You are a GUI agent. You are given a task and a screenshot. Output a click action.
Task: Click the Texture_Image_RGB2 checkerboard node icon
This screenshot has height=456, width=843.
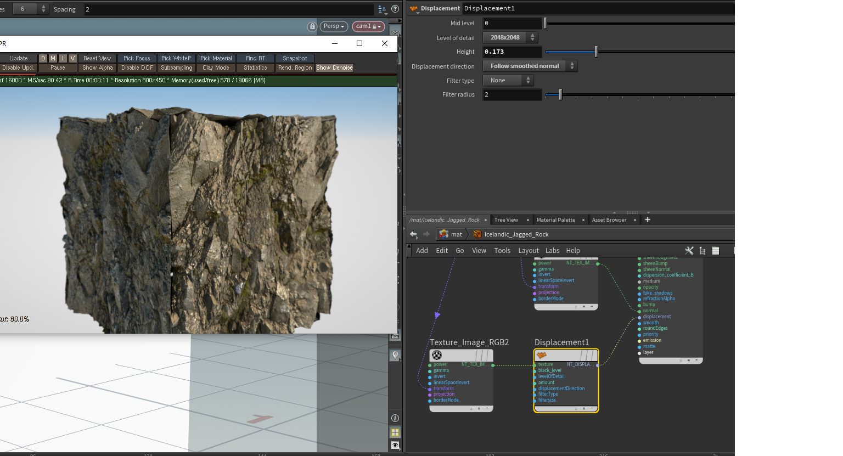click(x=437, y=356)
